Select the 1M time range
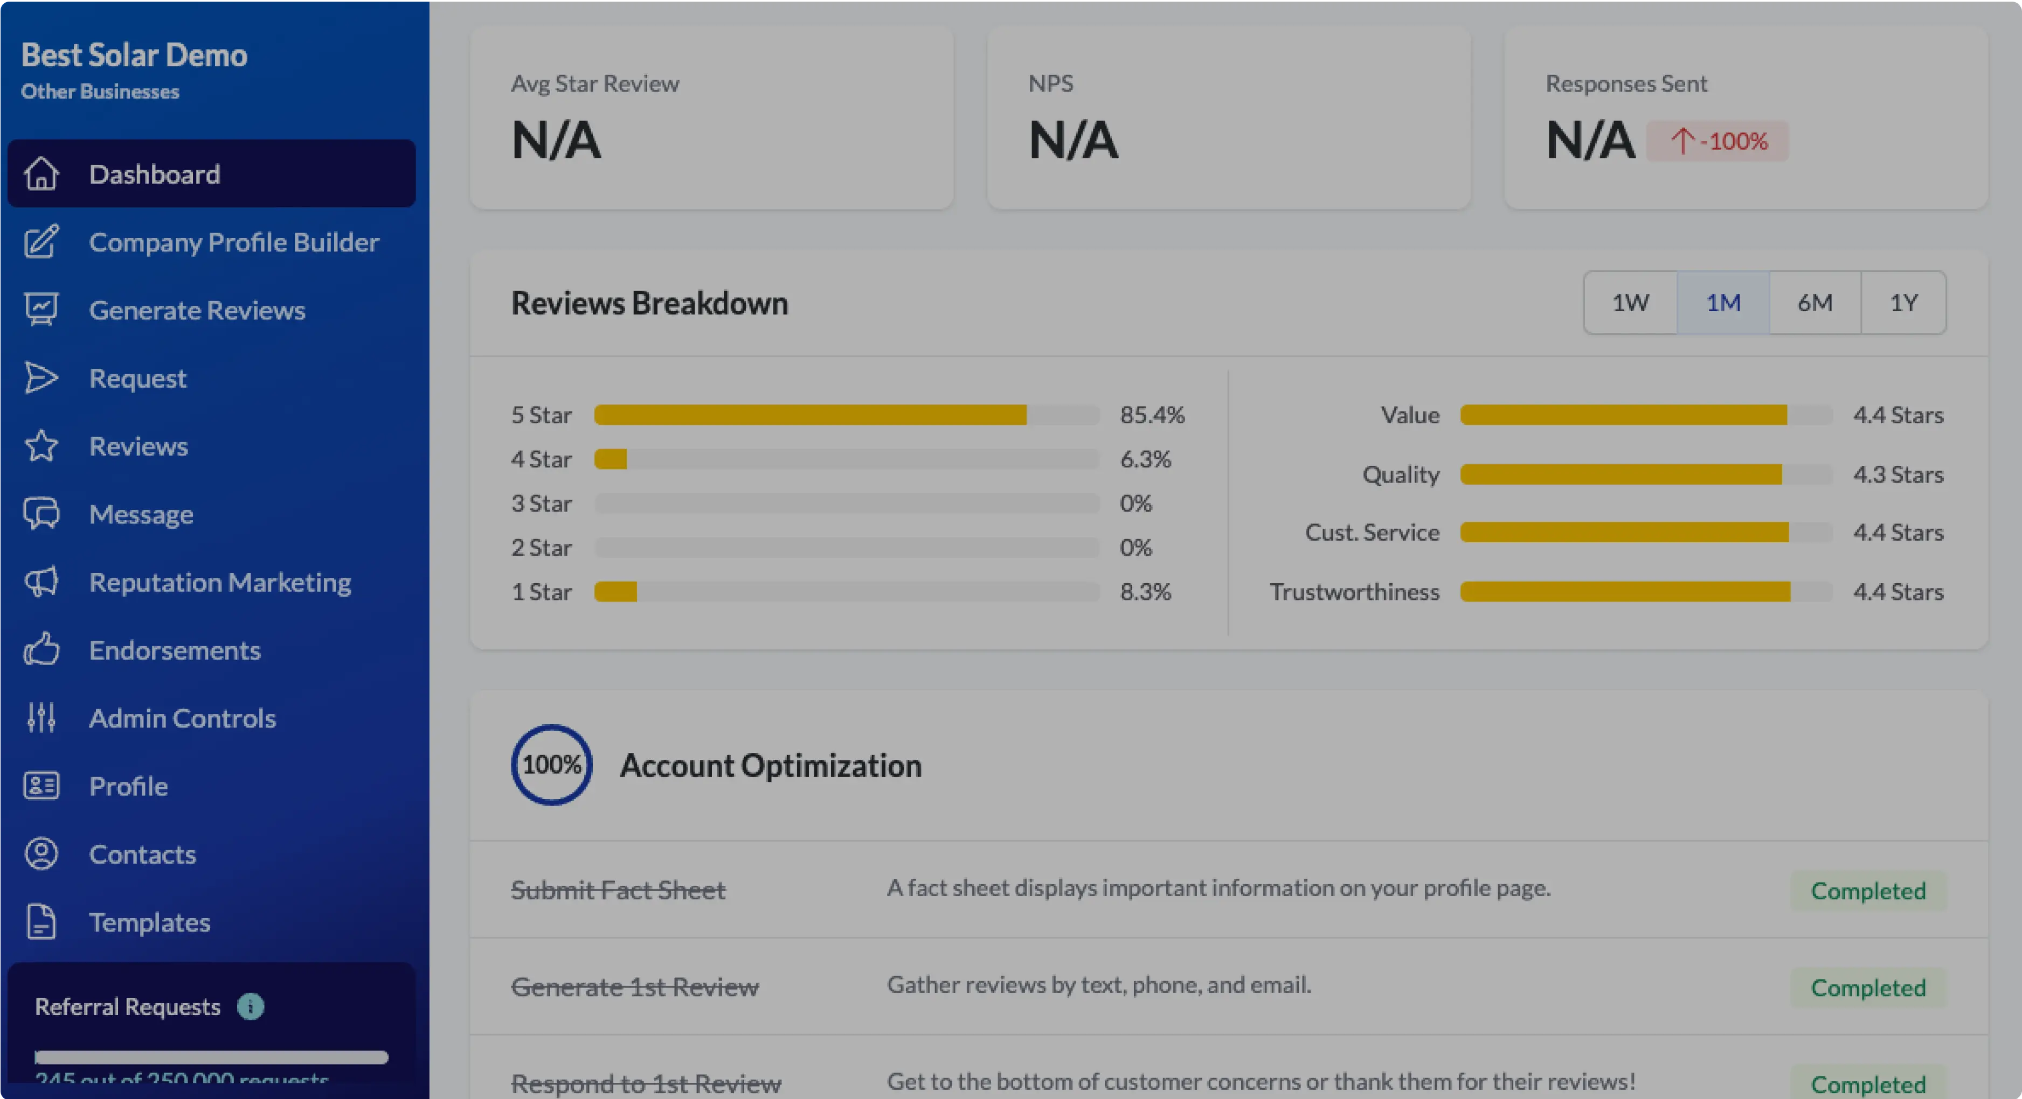Viewport: 2022px width, 1099px height. click(x=1723, y=303)
